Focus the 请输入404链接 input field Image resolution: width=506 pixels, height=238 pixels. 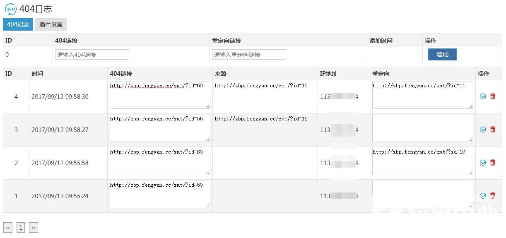tap(92, 55)
